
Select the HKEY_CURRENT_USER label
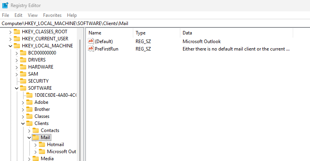(45, 39)
